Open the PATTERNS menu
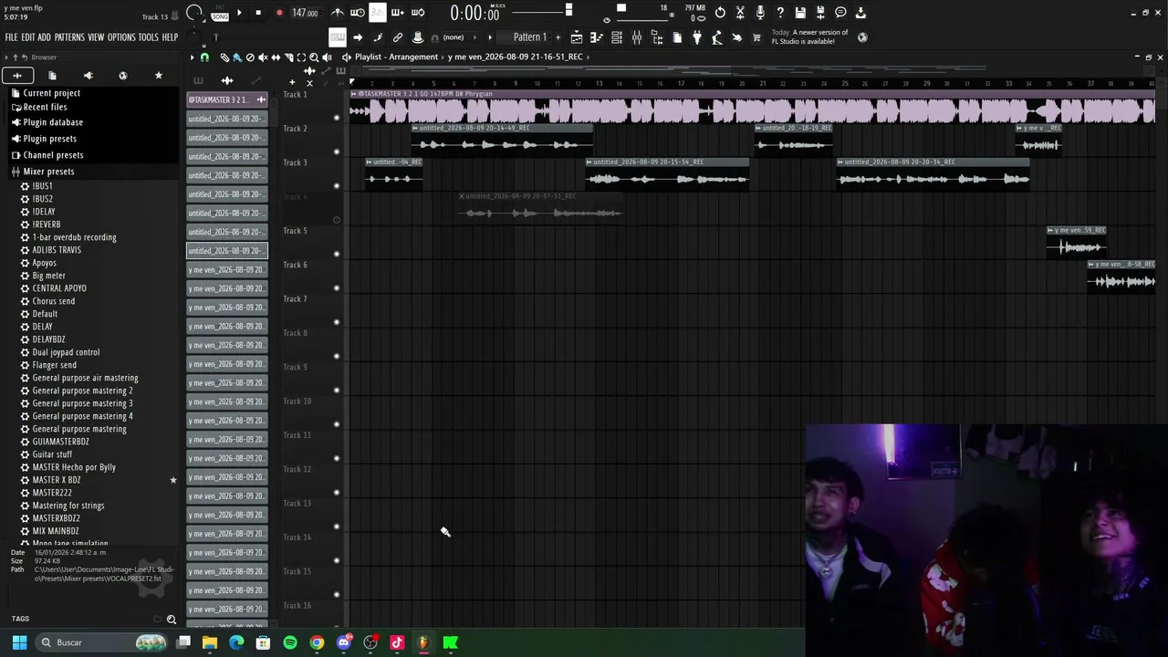Screen dimensions: 1168x657 (x=69, y=37)
